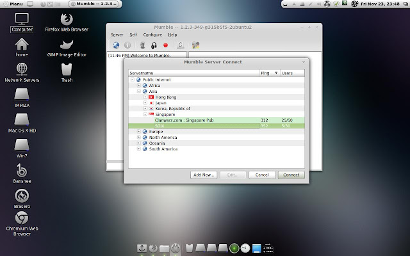This screenshot has width=410, height=256.
Task: Click the Users column header
Action: click(292, 73)
